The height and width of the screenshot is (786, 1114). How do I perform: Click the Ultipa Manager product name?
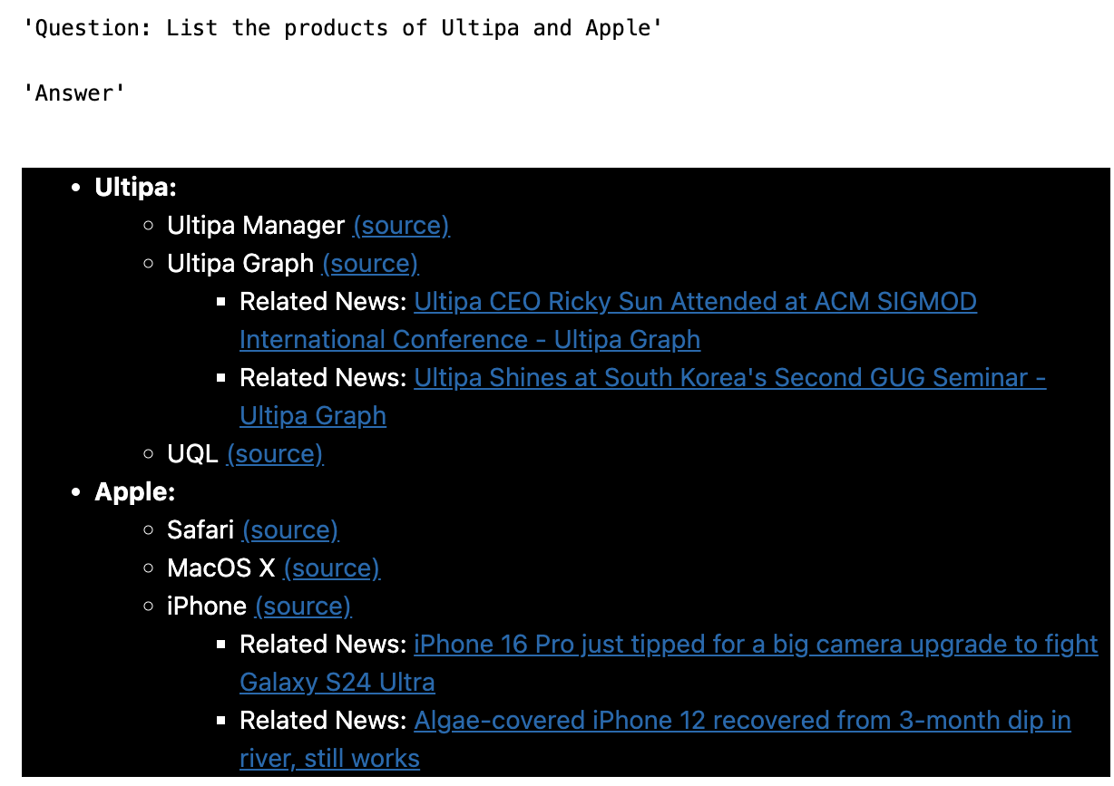tap(256, 226)
